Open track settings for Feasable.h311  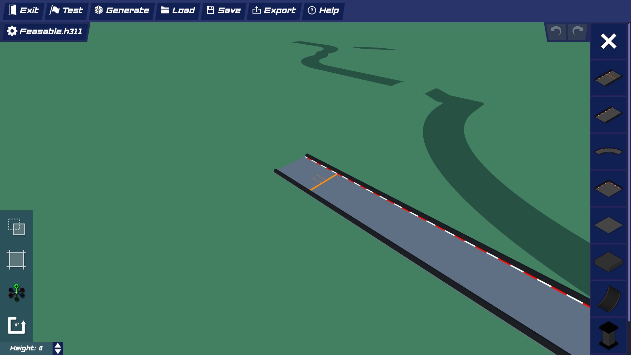(x=44, y=32)
